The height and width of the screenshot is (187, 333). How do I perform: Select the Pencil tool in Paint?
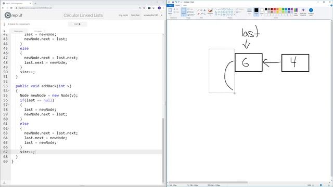click(198, 10)
